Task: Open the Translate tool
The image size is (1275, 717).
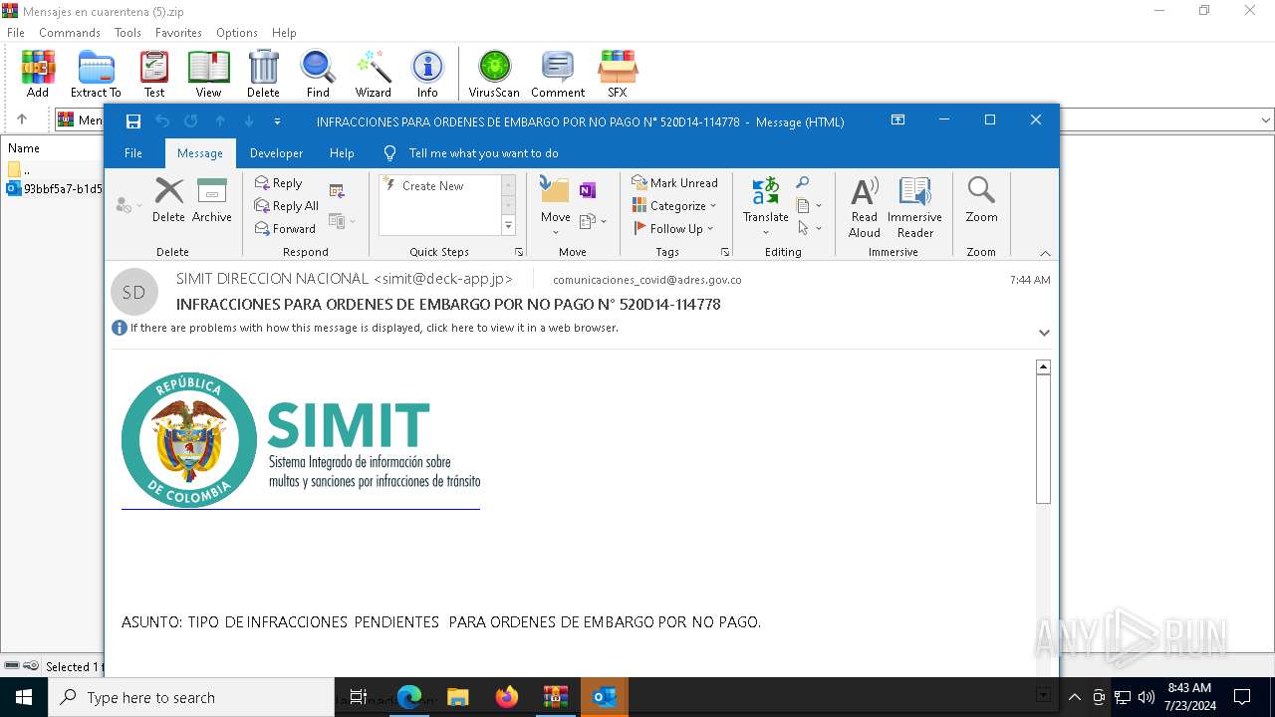Action: tap(766, 206)
